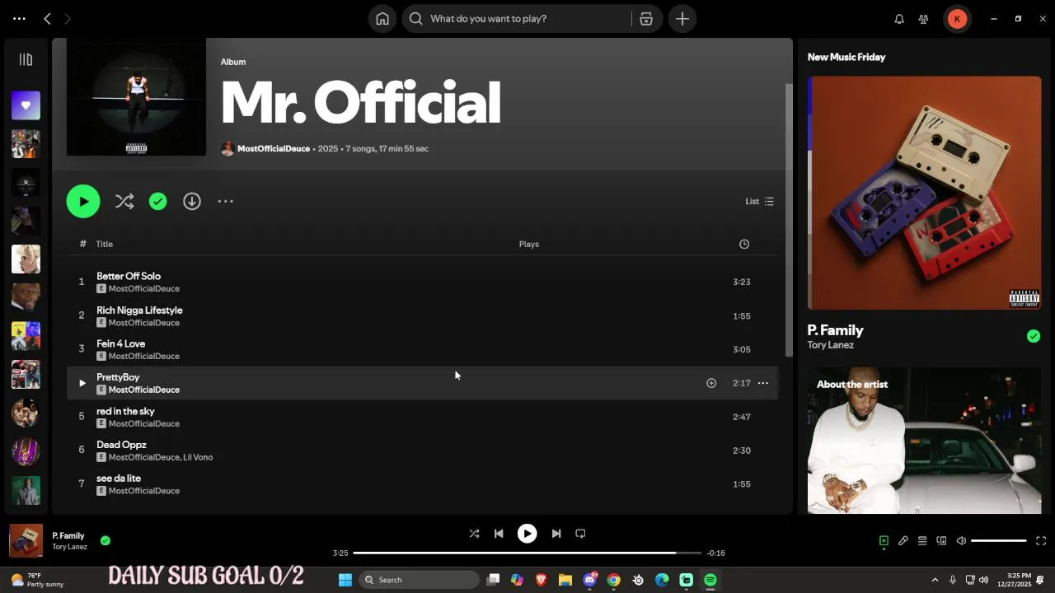Click the duration clock column header
Screen dimensions: 1055x593
click(x=744, y=244)
